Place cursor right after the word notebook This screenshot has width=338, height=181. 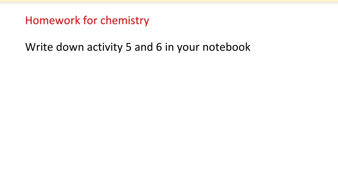251,47
